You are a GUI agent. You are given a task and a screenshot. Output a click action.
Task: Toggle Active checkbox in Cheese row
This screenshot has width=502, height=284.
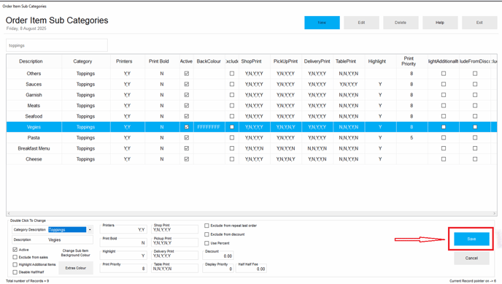[187, 159]
